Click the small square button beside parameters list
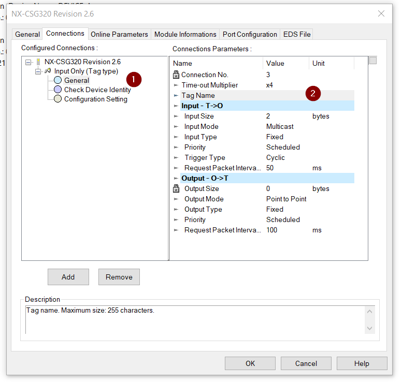 (373, 61)
